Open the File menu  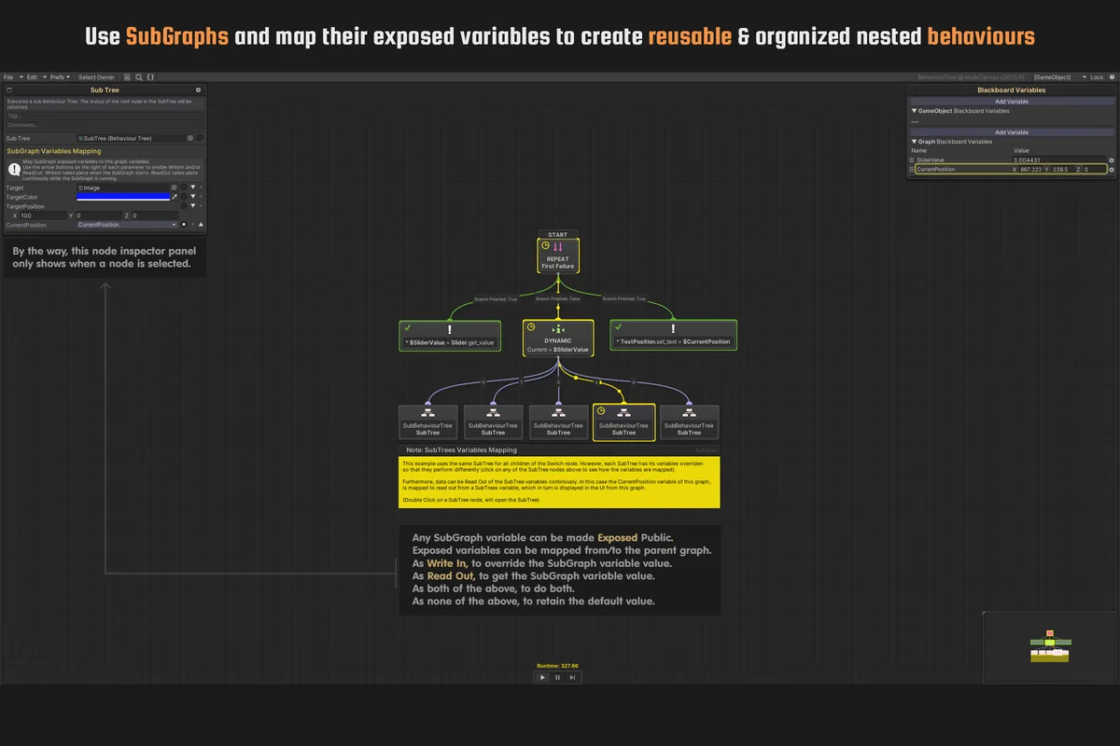point(8,77)
